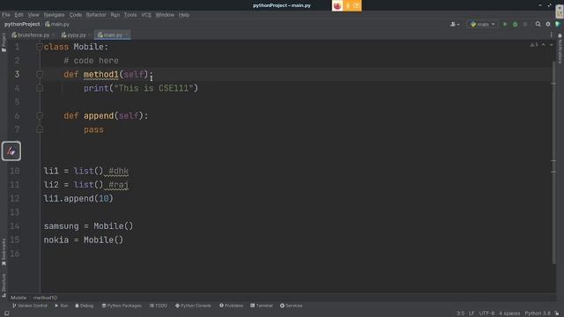
Task: Click the red recorder icon in title bar
Action: (337, 5)
